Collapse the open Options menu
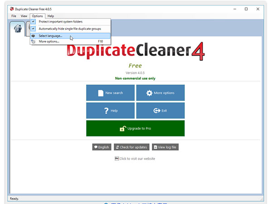 [x=37, y=16]
